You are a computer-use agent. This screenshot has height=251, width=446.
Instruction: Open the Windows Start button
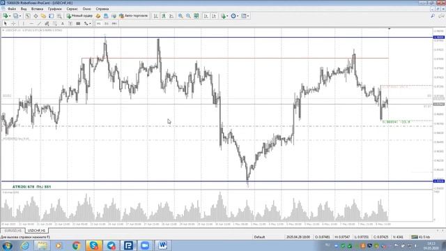click(7, 245)
